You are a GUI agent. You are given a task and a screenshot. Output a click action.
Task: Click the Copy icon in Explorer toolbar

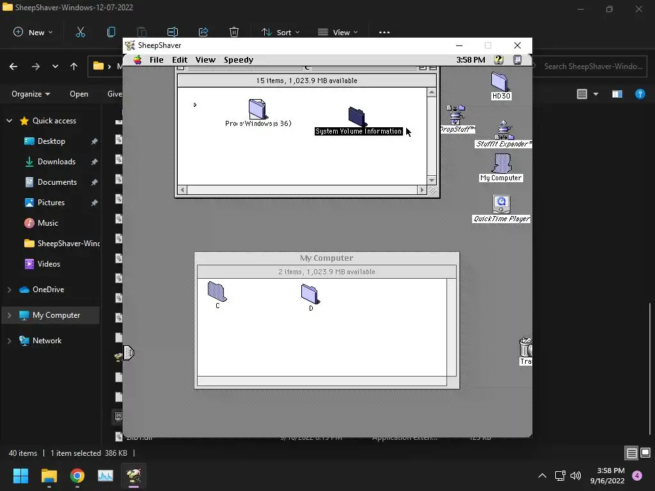point(111,32)
